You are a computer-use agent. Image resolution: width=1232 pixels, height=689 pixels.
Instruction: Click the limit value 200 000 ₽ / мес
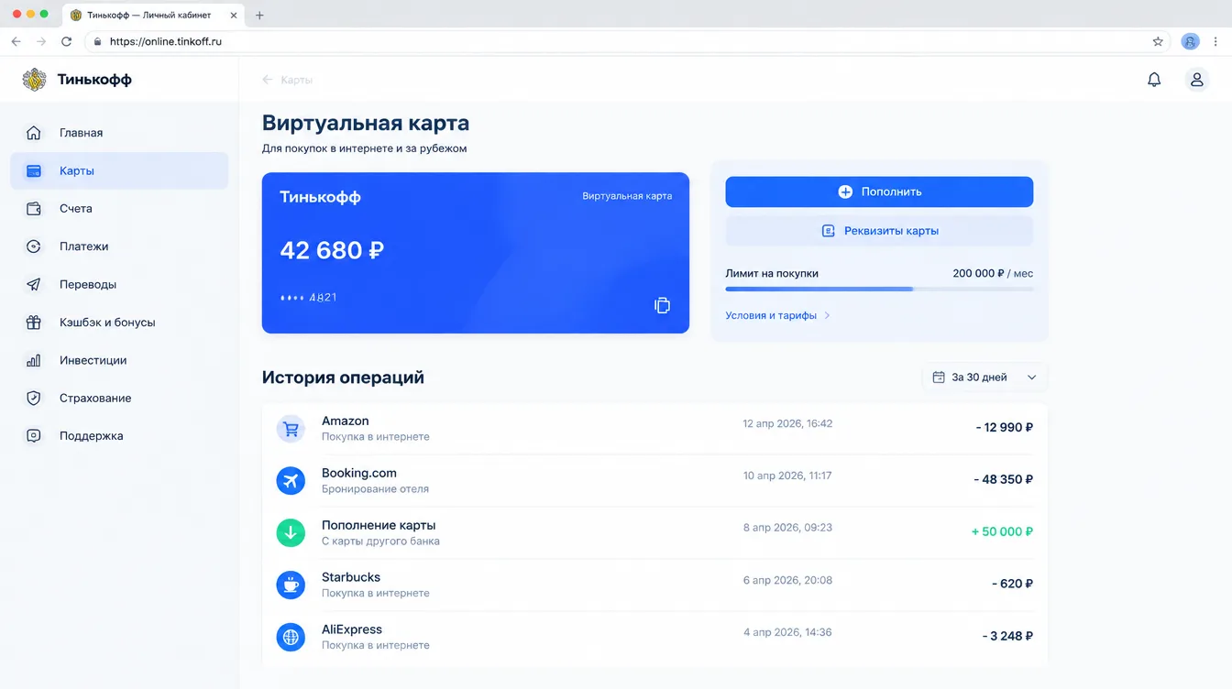pos(993,273)
